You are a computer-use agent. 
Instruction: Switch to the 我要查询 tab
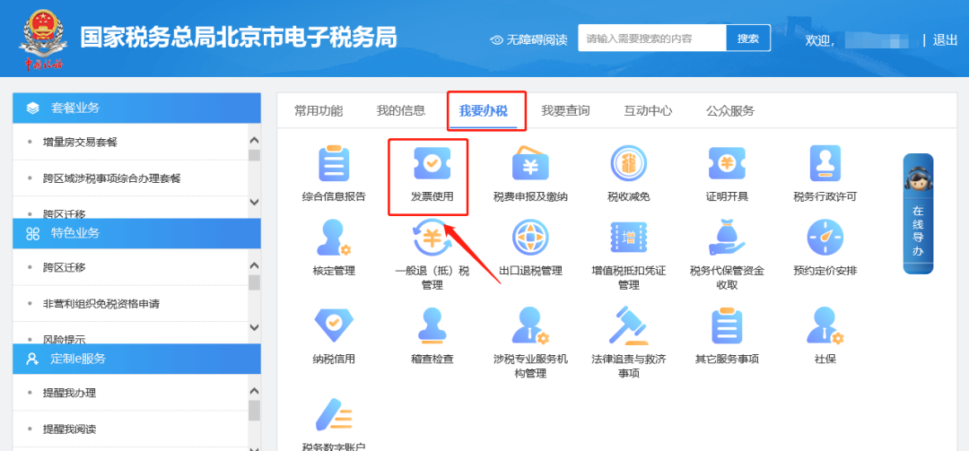pyautogui.click(x=565, y=111)
